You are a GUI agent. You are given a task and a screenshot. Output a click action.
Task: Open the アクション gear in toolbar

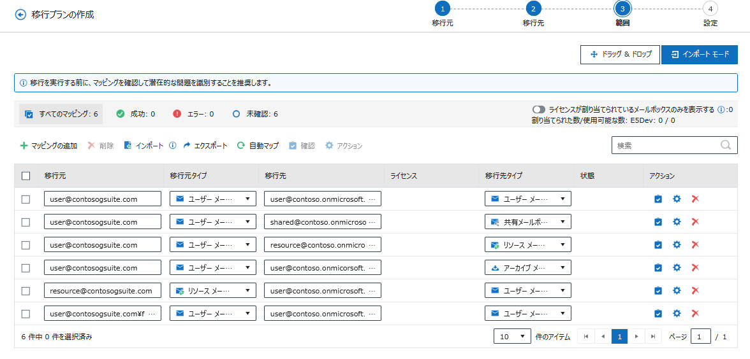tap(329, 146)
